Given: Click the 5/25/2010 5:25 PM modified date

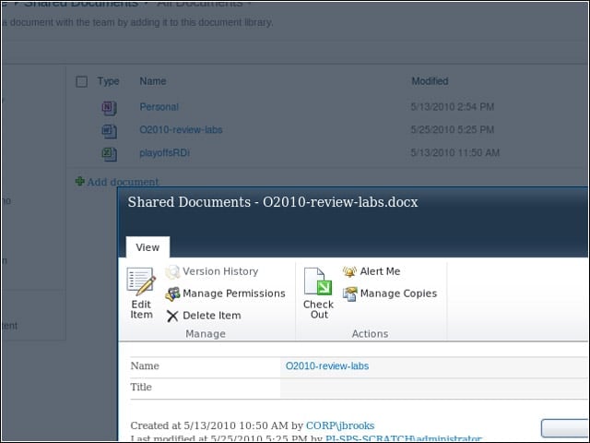Looking at the screenshot, I should [x=453, y=129].
